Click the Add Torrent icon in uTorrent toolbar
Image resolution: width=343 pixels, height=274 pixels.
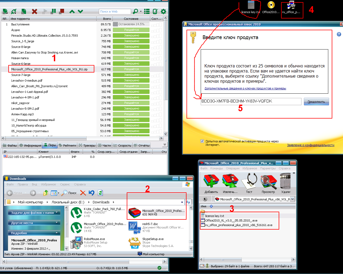5,12
